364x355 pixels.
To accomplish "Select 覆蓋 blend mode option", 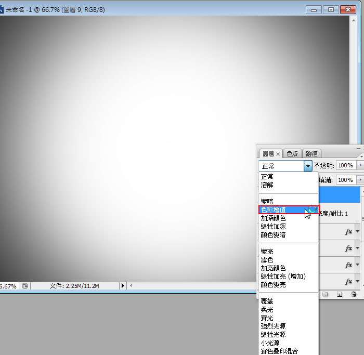I will [267, 301].
